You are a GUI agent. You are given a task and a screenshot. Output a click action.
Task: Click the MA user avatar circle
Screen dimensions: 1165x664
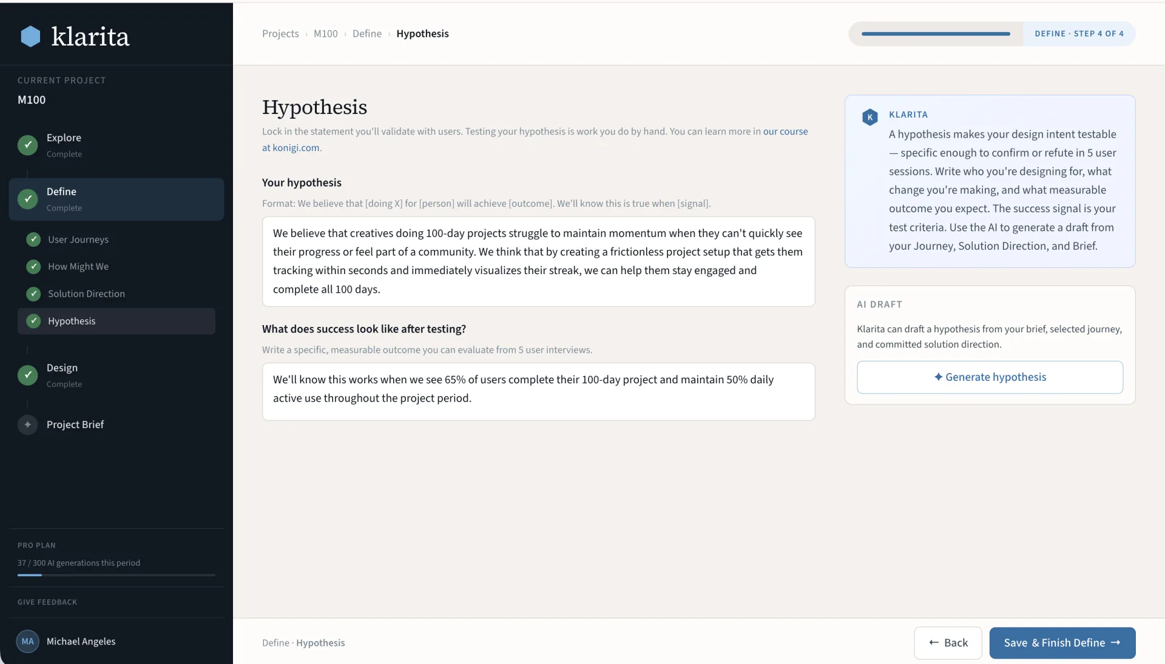(28, 642)
